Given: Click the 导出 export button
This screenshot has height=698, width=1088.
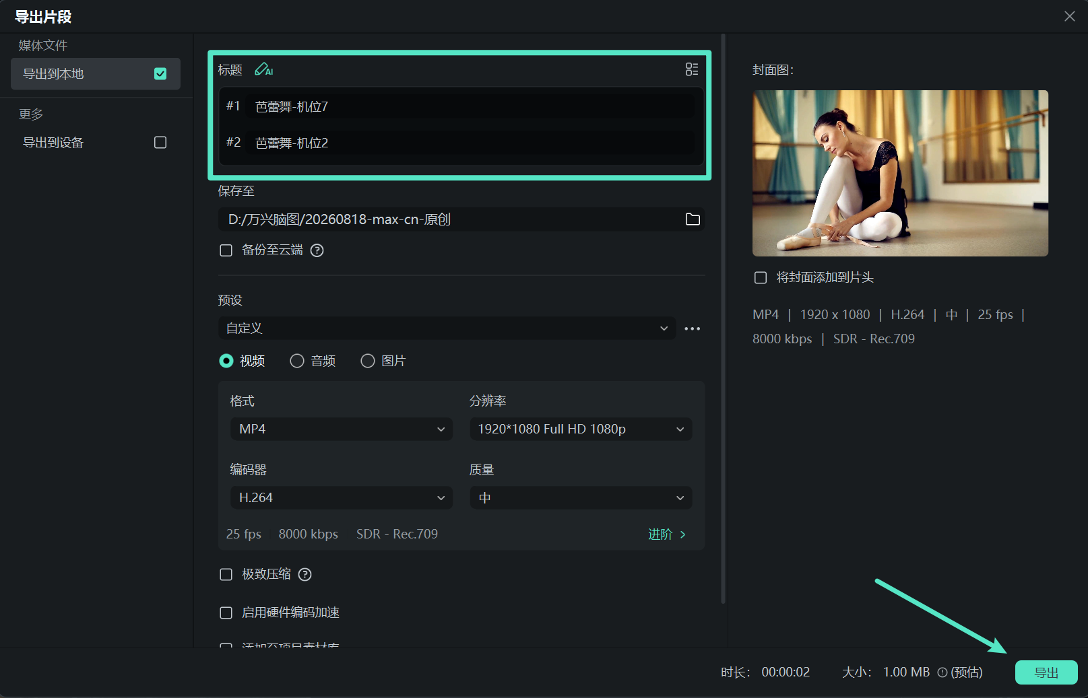Looking at the screenshot, I should click(1046, 672).
